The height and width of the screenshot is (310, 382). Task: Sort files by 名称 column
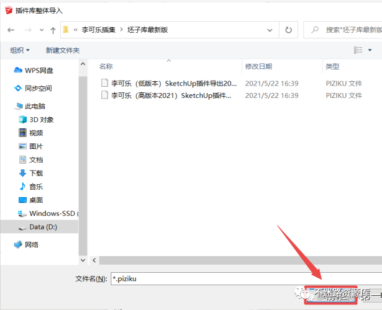tap(106, 66)
